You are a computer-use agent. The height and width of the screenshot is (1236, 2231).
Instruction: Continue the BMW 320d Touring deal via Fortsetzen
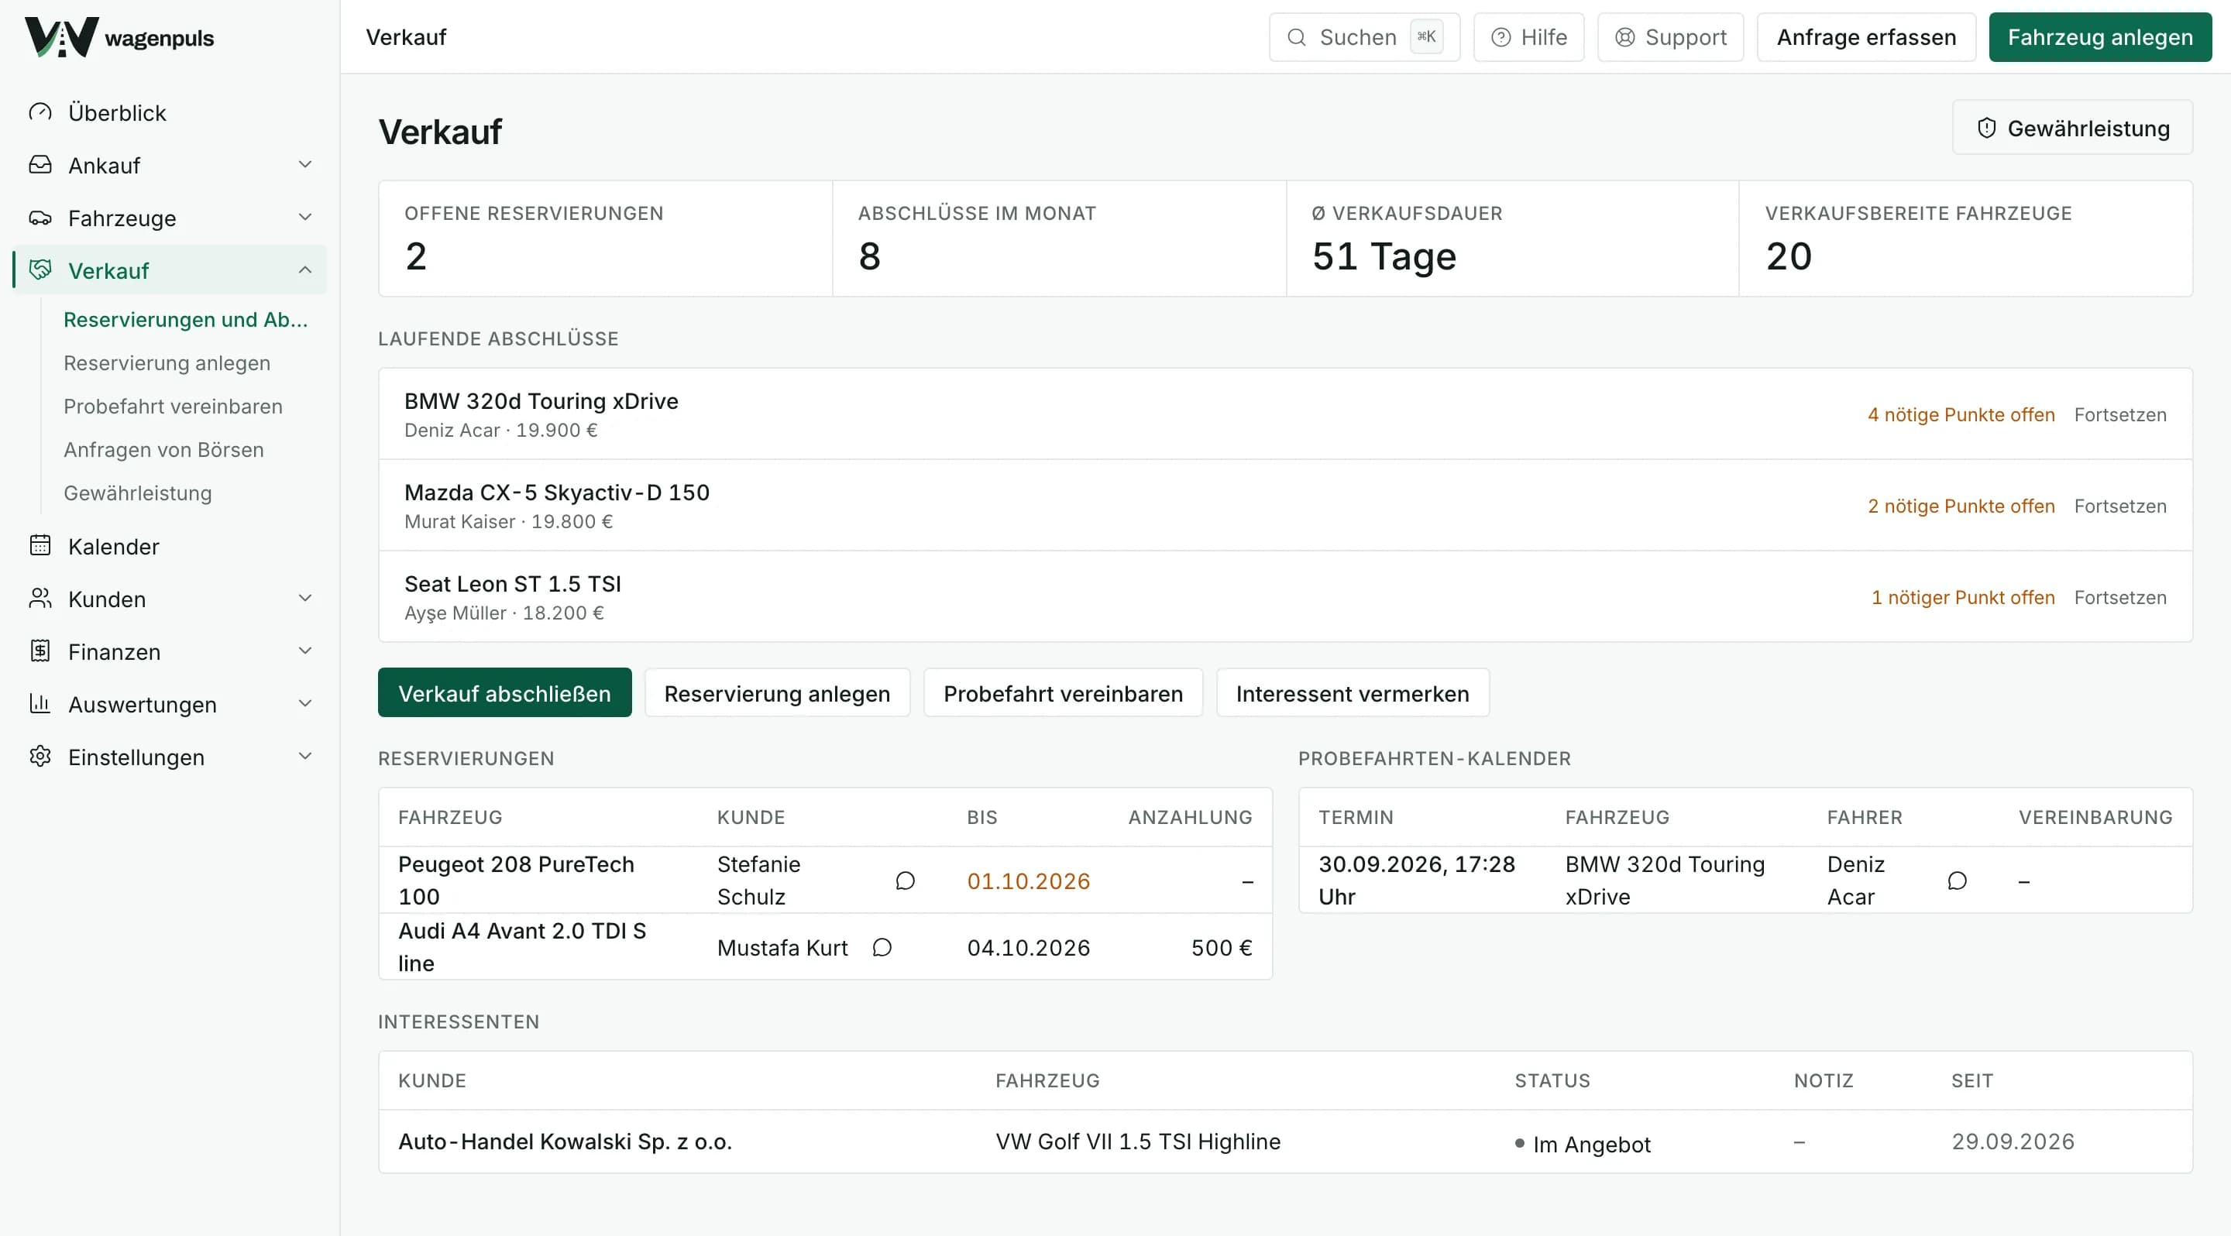coord(2120,414)
